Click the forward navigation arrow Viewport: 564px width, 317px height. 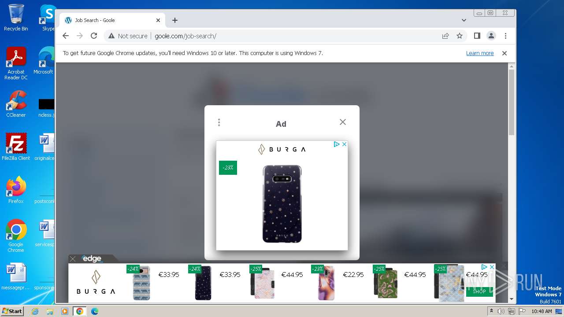click(x=80, y=36)
